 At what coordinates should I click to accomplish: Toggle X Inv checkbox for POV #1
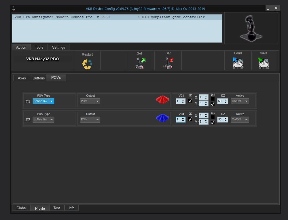[x=213, y=98]
